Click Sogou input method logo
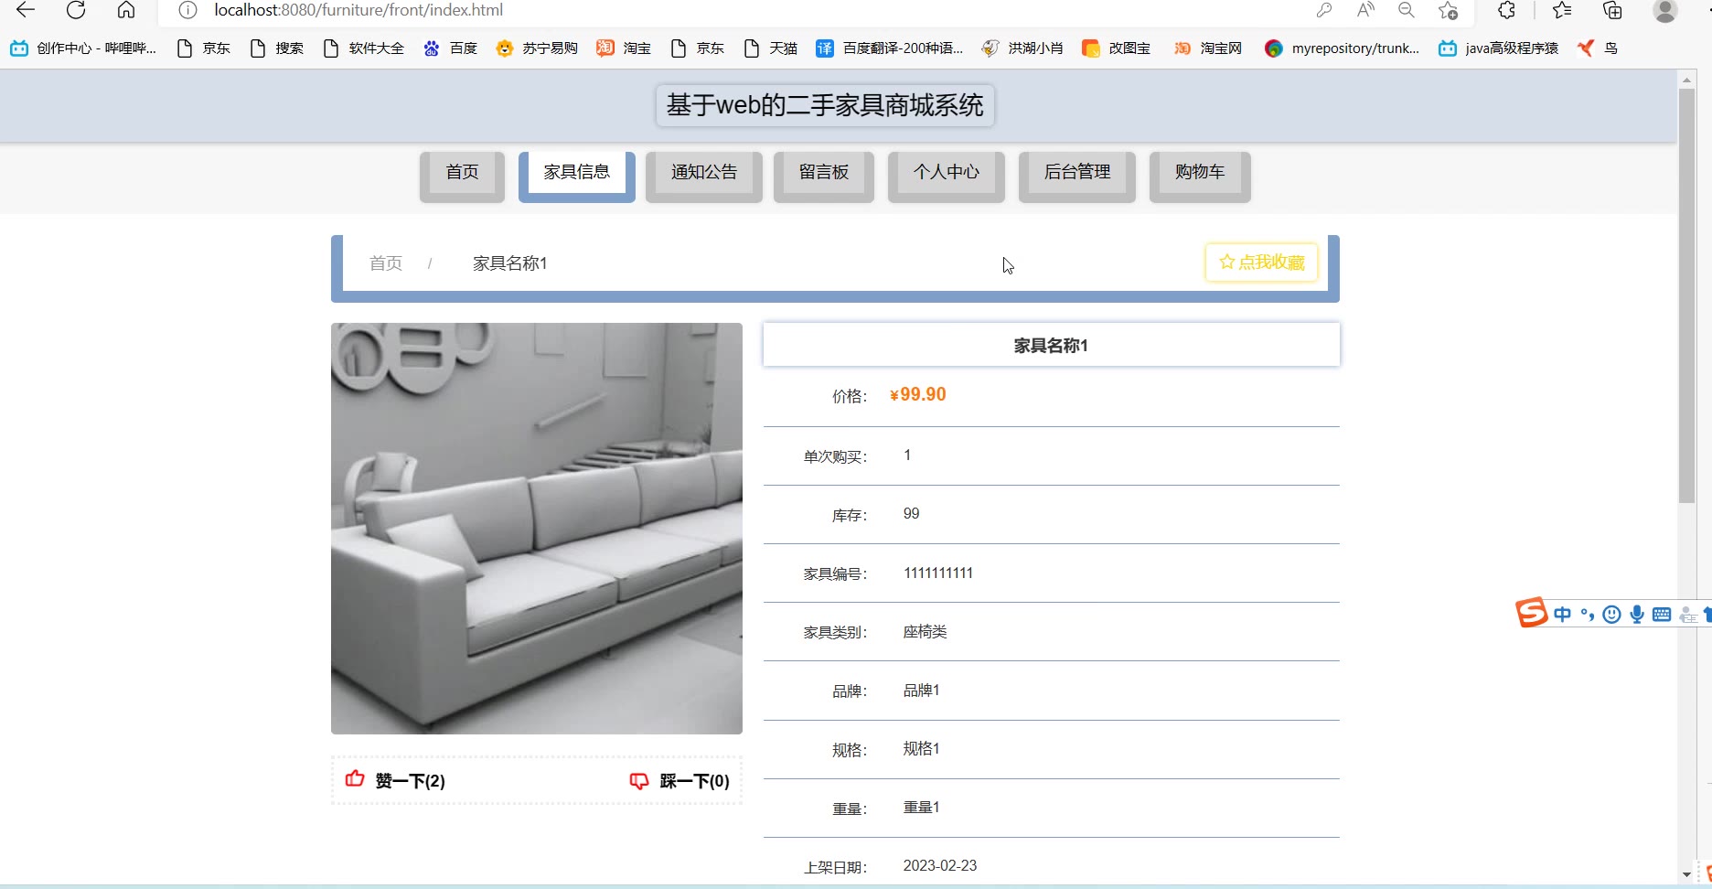Image resolution: width=1712 pixels, height=889 pixels. [1531, 613]
